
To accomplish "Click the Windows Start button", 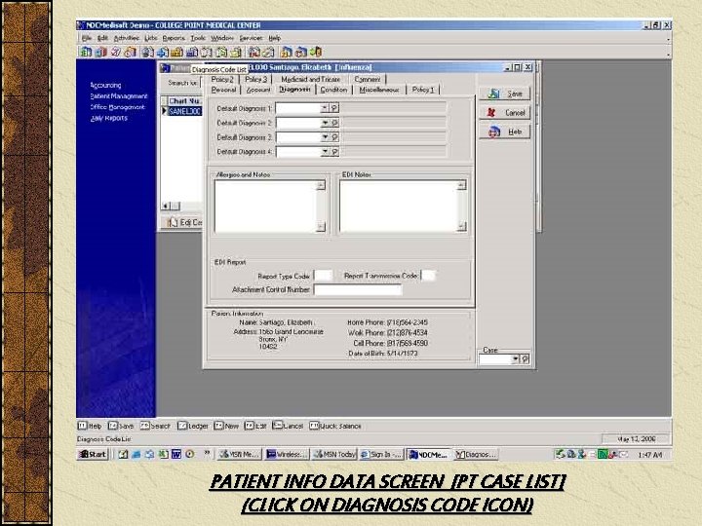I will click(93, 455).
